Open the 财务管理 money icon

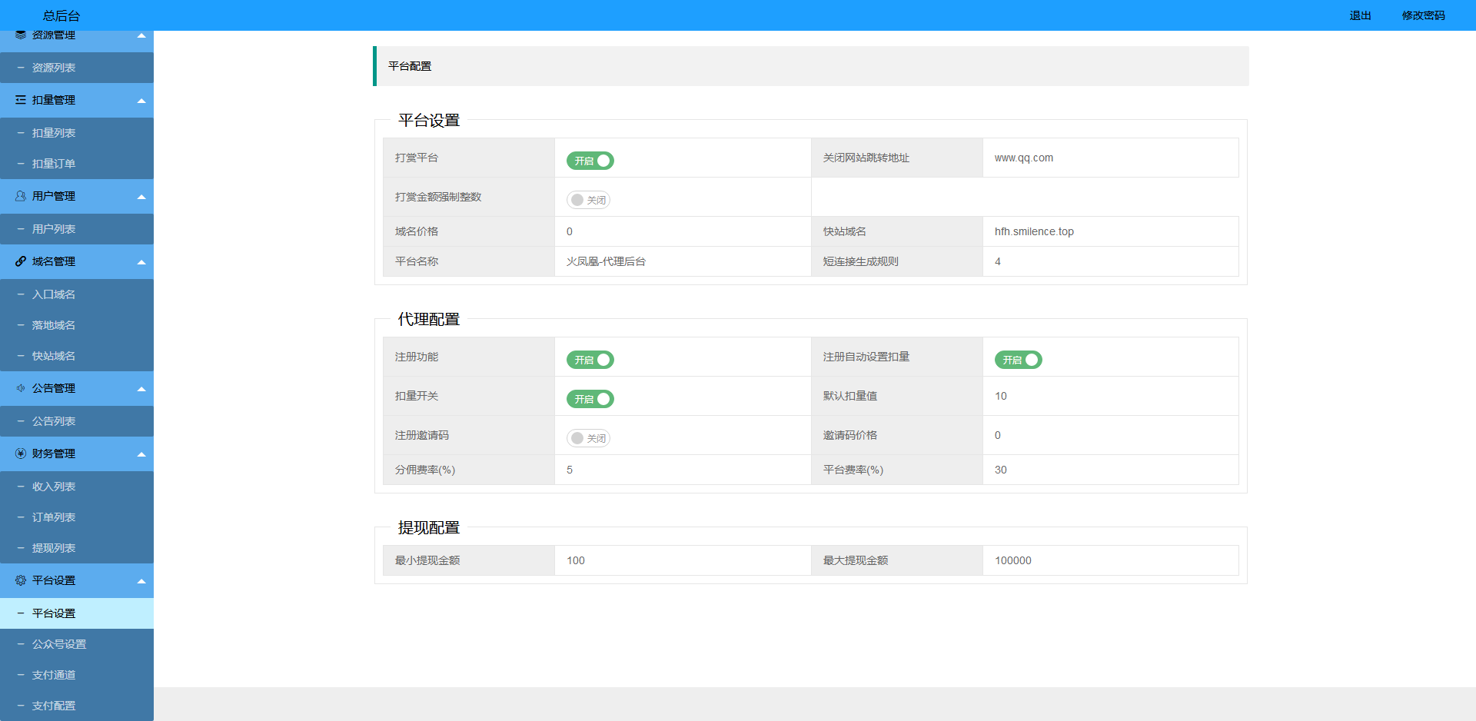pos(20,454)
